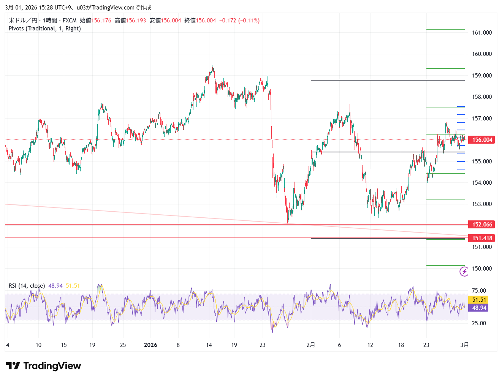Open the Pivots (Traditional, 1, Right) indicator label
Viewport: 502px width, 380px height.
click(45, 28)
